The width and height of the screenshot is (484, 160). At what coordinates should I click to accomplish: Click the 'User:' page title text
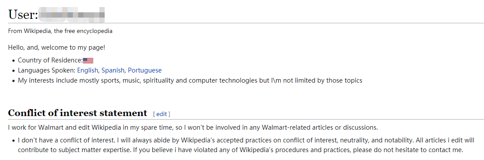coord(23,15)
